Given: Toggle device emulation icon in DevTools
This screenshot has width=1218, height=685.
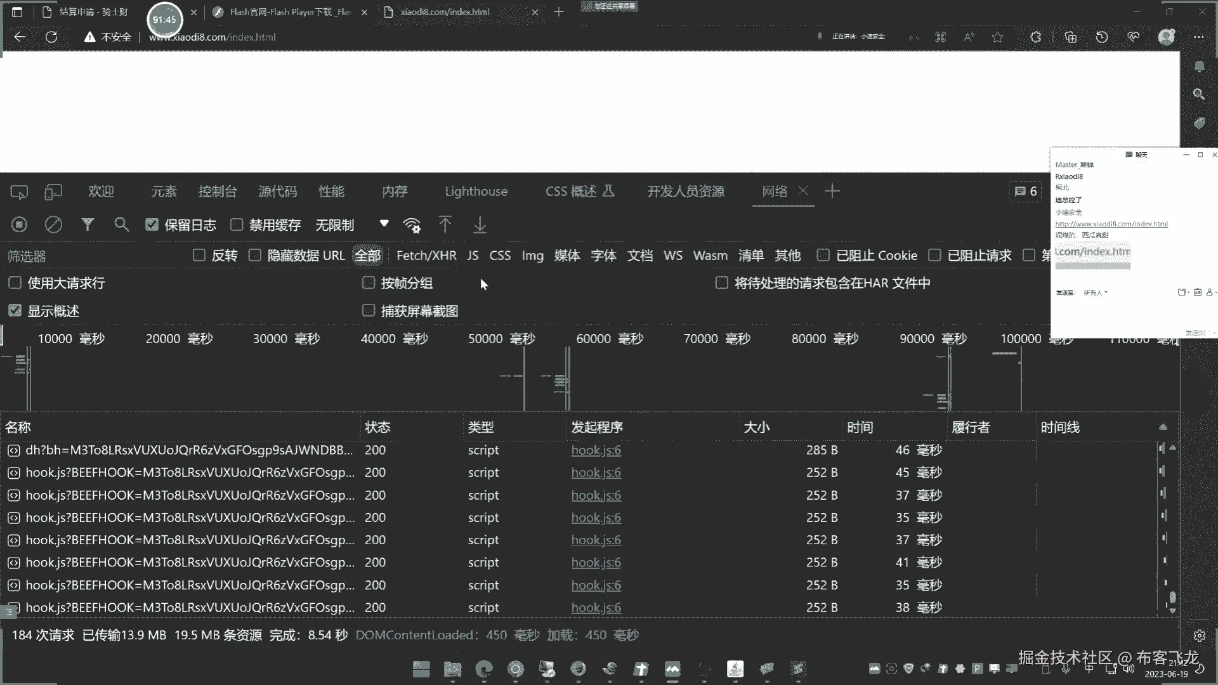Looking at the screenshot, I should [53, 192].
